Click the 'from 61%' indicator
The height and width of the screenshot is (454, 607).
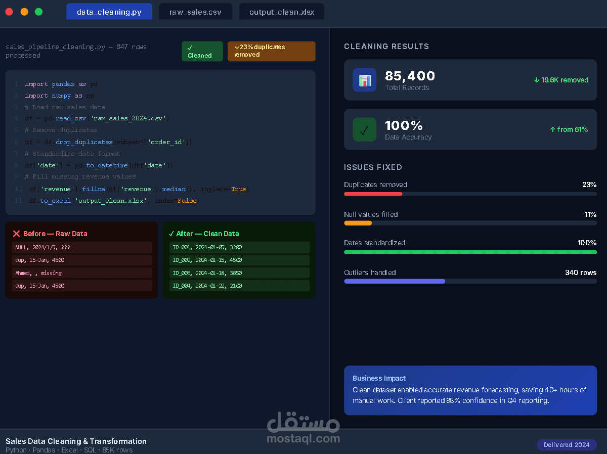[569, 129]
